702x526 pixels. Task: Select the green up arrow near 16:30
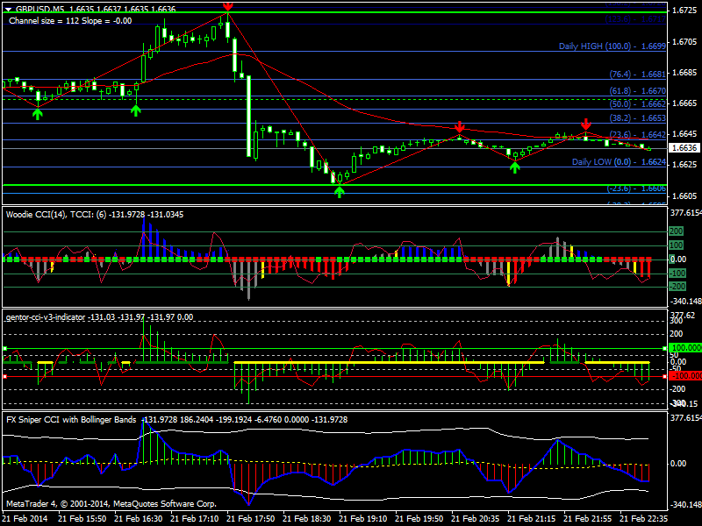(x=136, y=110)
